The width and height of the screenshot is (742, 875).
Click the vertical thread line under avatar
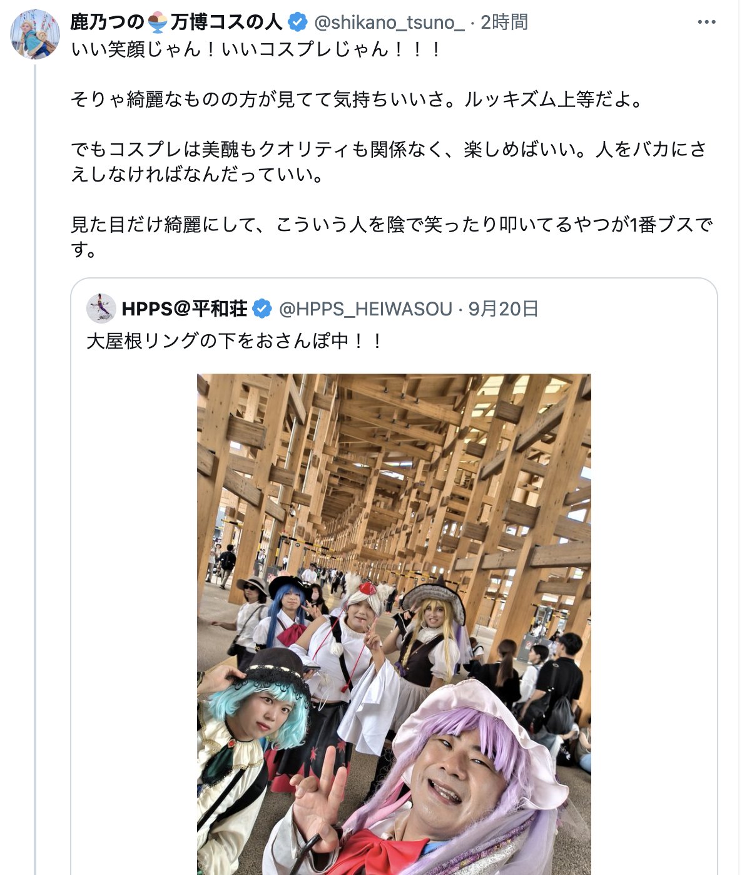pos(36,469)
